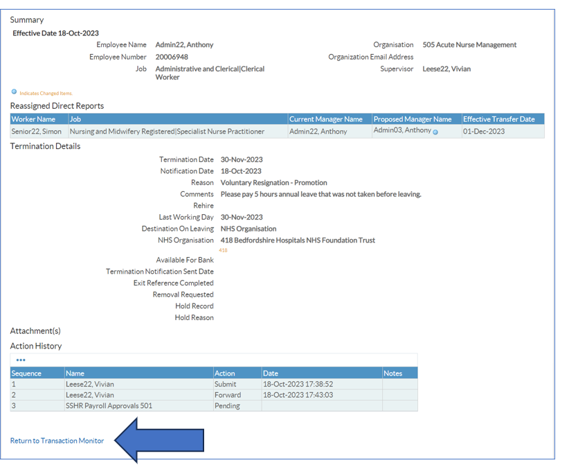Open Return to Transaction Monitor
Viewport: 562px width, 467px height.
(x=56, y=440)
